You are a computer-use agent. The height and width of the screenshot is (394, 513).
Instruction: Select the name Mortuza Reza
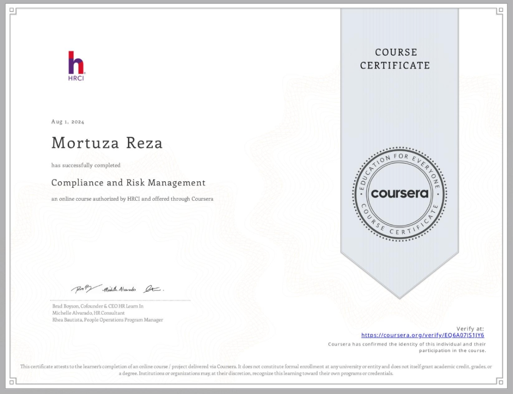click(x=107, y=143)
